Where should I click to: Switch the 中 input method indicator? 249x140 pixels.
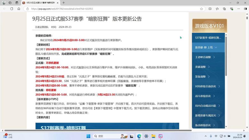click(216, 136)
